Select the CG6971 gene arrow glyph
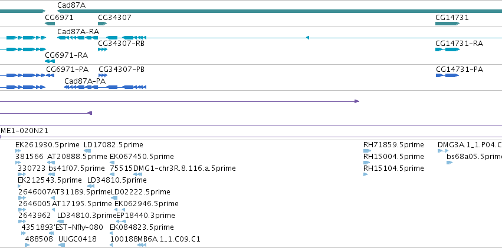Image resolution: width=502 pixels, height=248 pixels. 50,24
